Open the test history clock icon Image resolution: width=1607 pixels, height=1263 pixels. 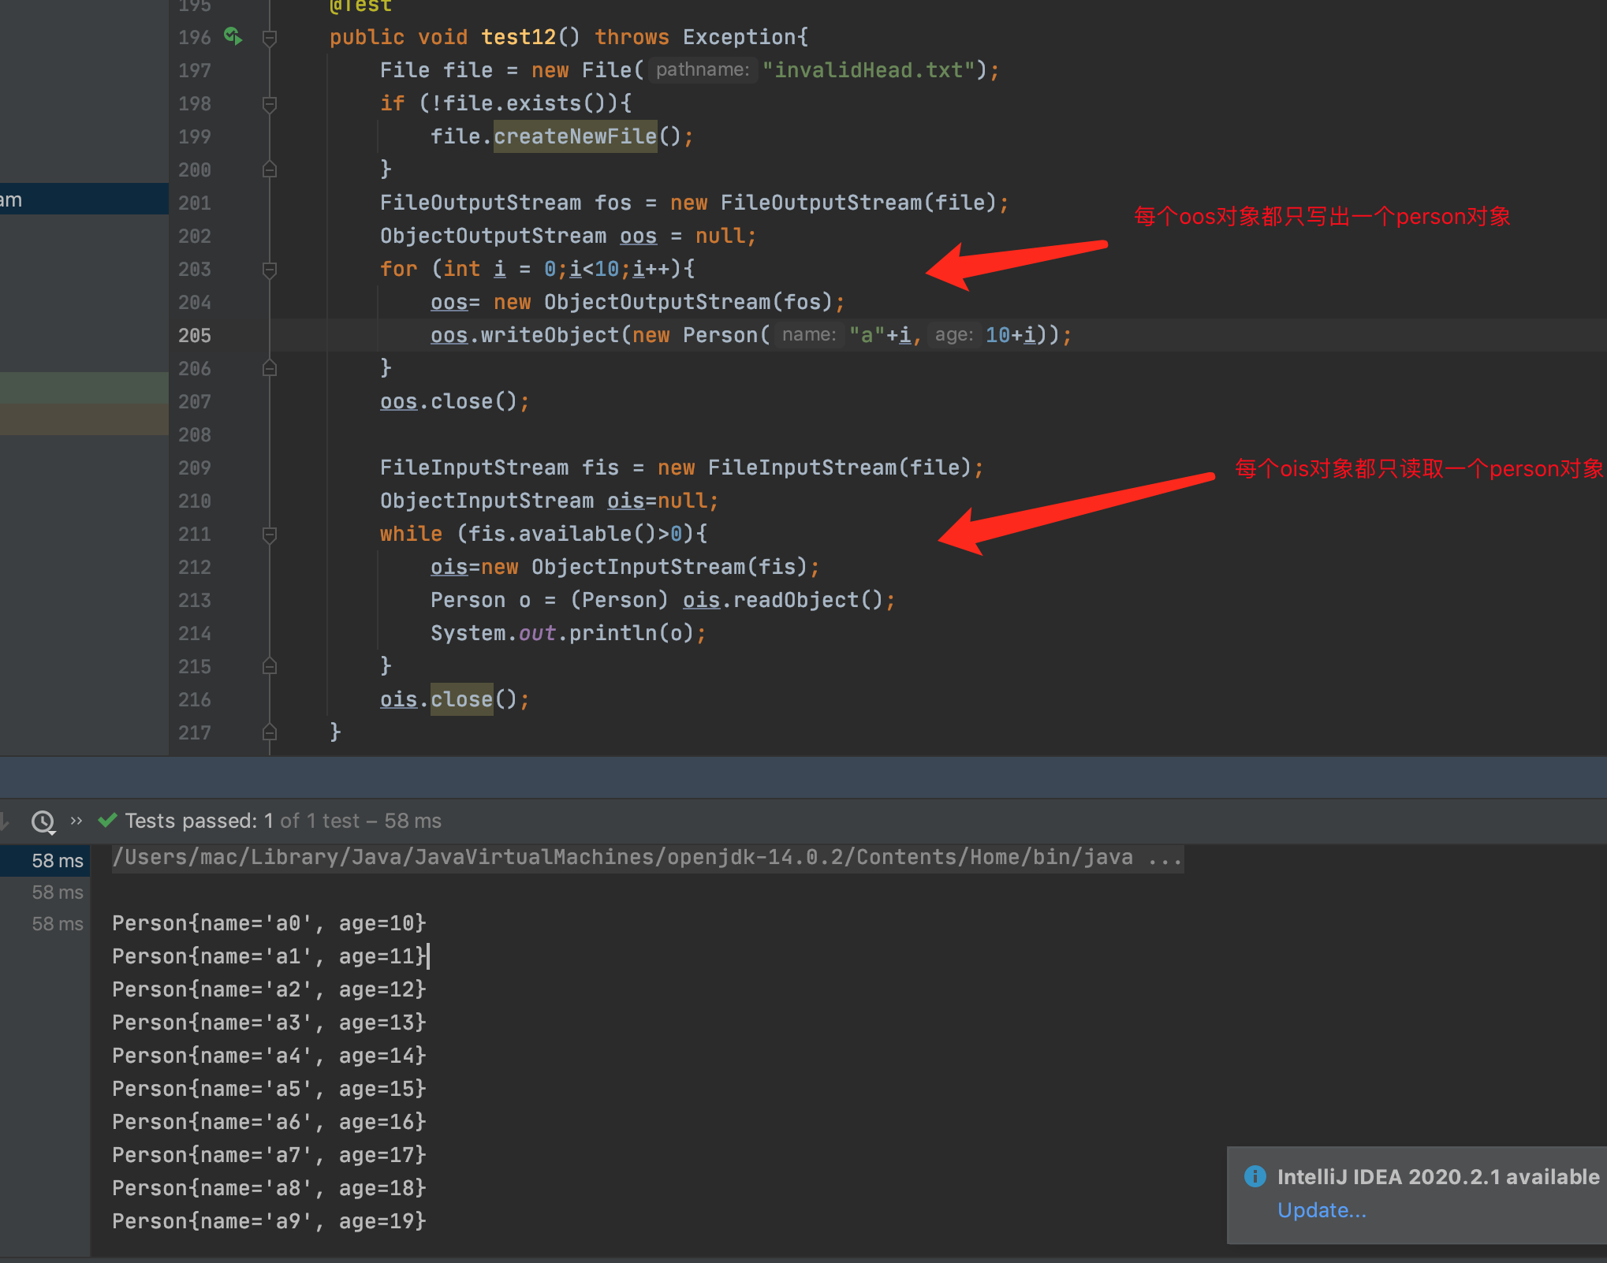pyautogui.click(x=43, y=822)
